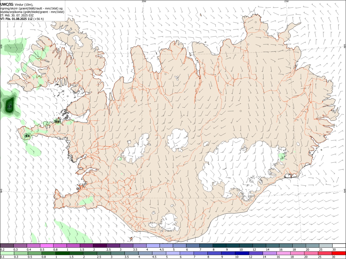Screen dimensions: 346x259
Task: Click lower legend swatch between 4 and 4.5
Action: [145, 253]
